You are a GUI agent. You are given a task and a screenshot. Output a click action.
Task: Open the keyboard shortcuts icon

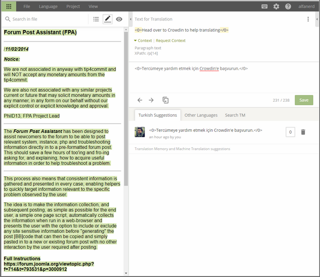(x=264, y=7)
